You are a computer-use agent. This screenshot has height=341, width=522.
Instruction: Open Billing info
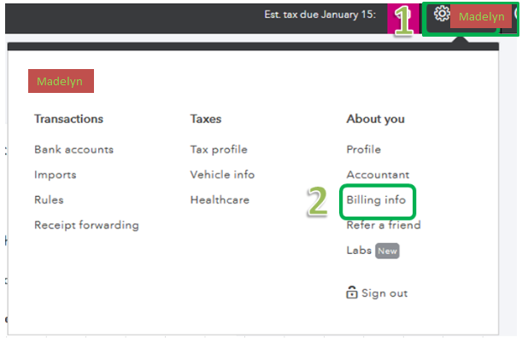click(x=376, y=200)
